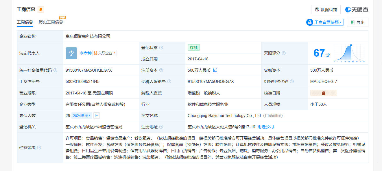Click the help icon beside 统一社会信用代码
This screenshot has width=382, height=171.
tap(55, 70)
